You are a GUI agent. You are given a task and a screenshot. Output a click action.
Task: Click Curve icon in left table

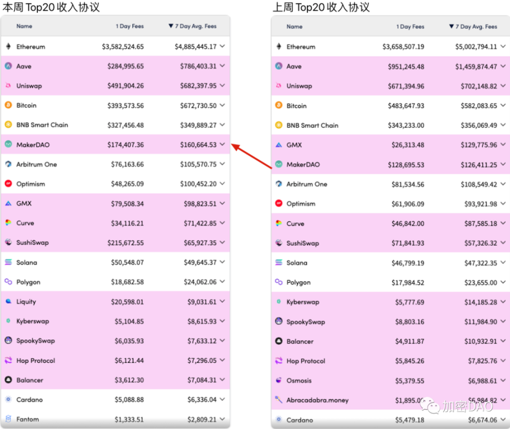(8, 223)
